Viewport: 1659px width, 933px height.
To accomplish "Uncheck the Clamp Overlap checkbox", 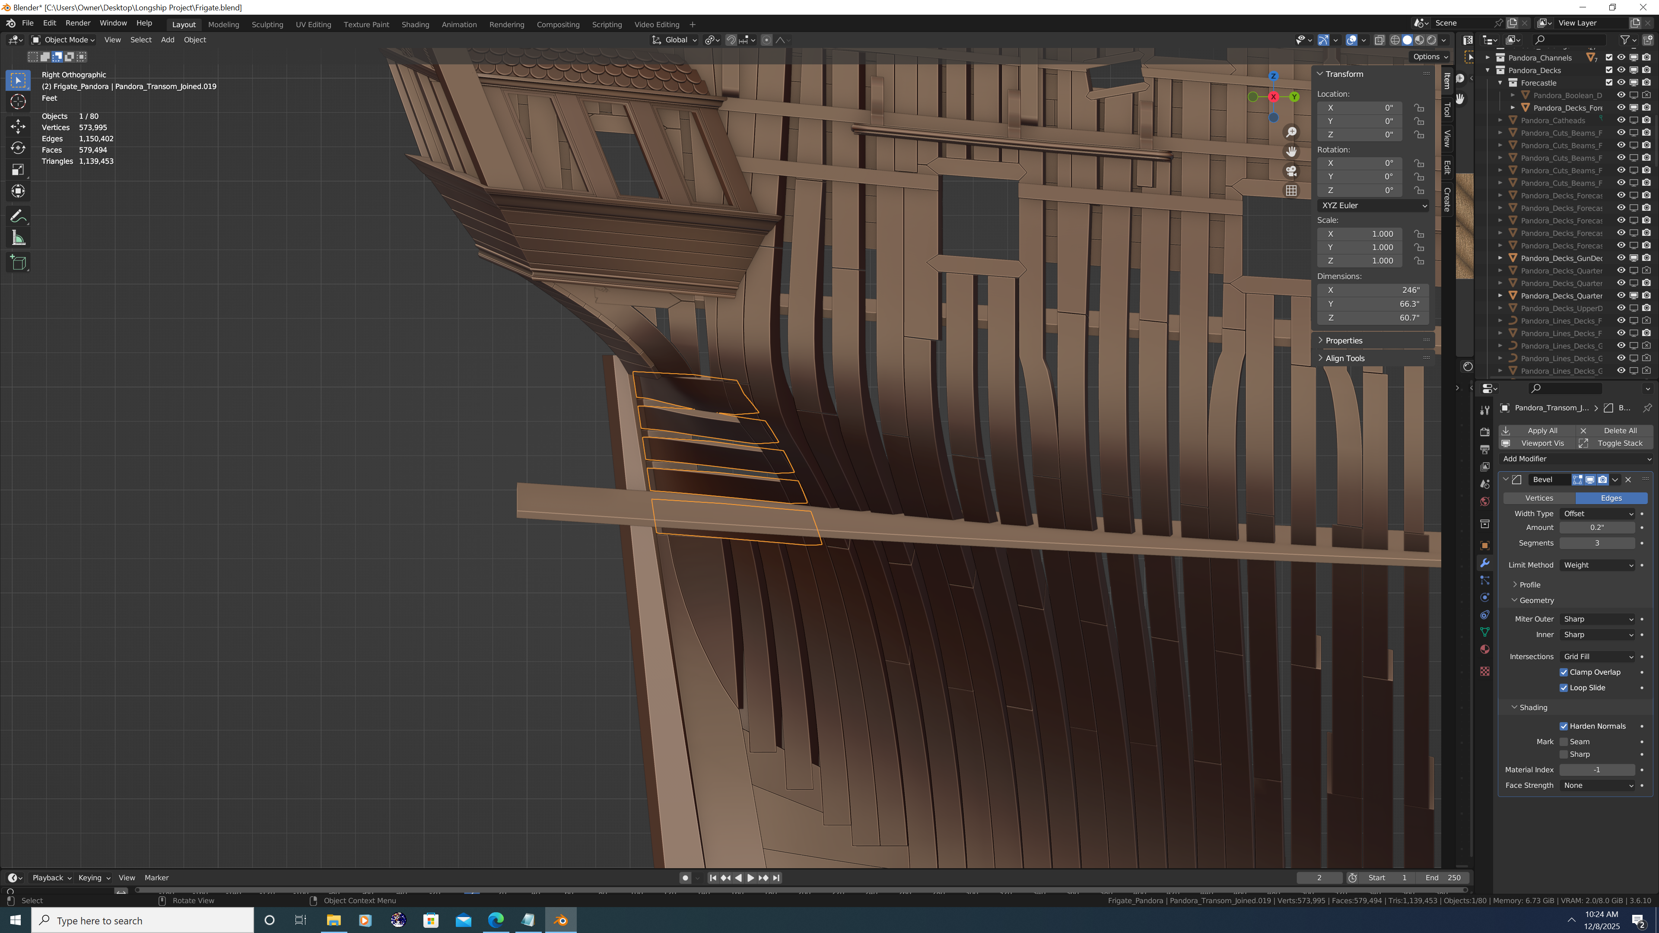I will click(x=1563, y=672).
